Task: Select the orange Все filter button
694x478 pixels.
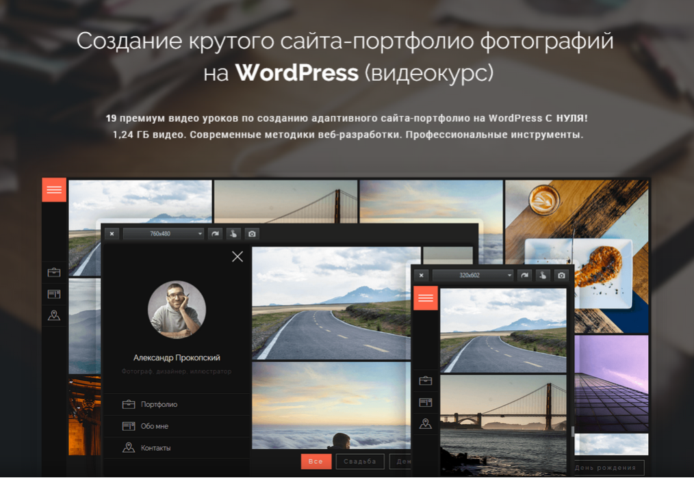Action: (316, 462)
